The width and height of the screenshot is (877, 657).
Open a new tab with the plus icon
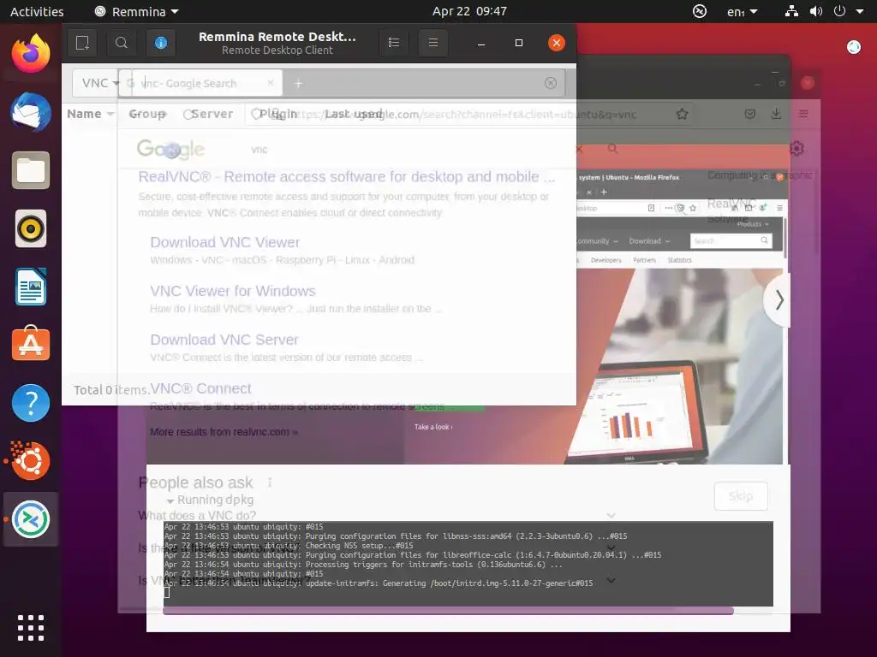[x=299, y=84]
